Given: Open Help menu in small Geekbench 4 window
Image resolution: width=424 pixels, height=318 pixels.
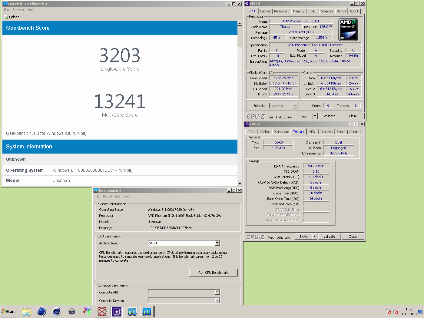Looking at the screenshot, I should tap(127, 196).
